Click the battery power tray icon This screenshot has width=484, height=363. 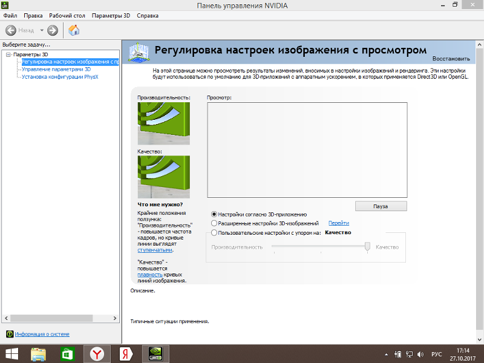tap(398, 355)
